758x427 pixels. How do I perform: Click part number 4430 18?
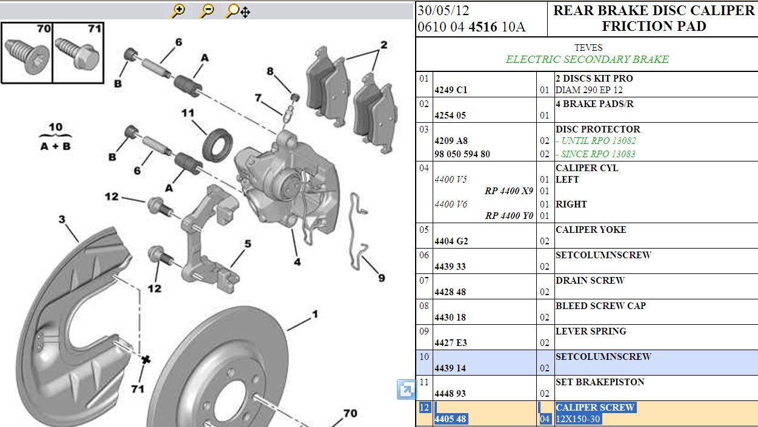450,318
